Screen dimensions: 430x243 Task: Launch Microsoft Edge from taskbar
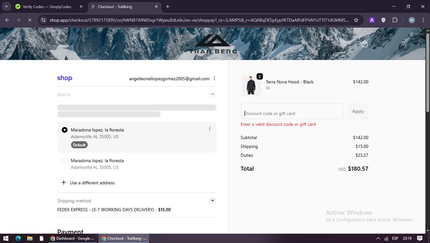coord(18,238)
